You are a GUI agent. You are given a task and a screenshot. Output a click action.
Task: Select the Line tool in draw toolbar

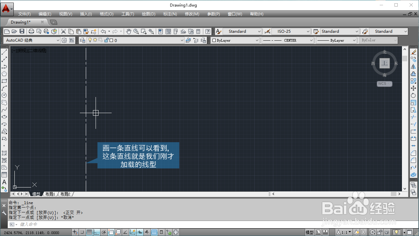pos(4,52)
